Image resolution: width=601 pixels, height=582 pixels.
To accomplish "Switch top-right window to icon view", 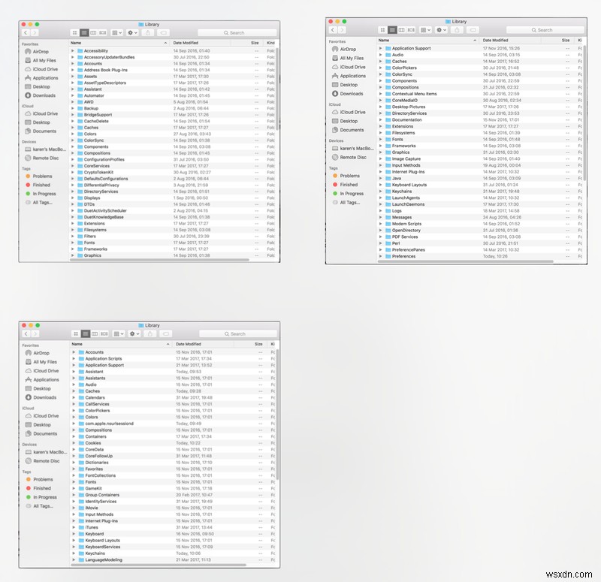I will tap(382, 30).
